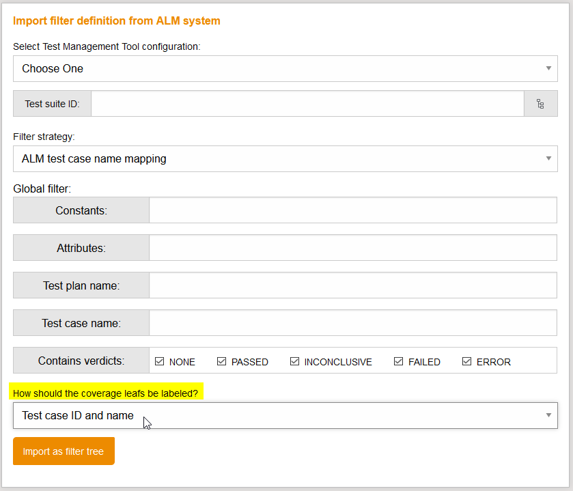This screenshot has width=573, height=491.
Task: Click the Filter strategy dropdown arrow
Action: point(548,158)
